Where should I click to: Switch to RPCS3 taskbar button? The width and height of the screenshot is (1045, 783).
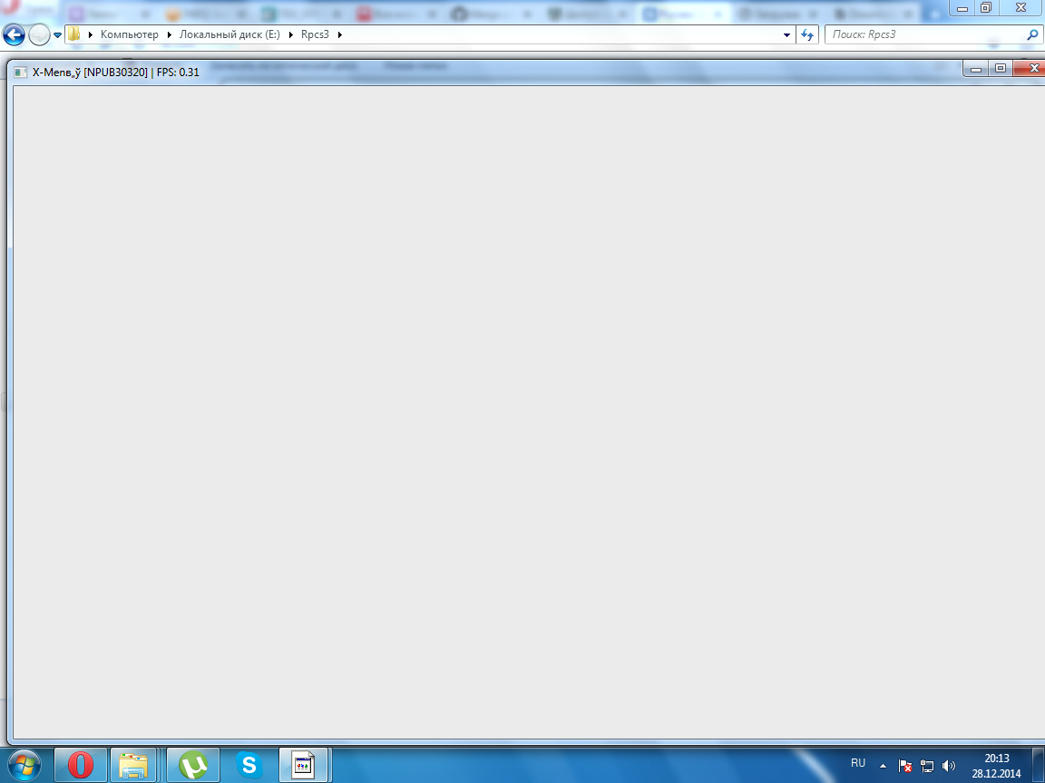pyautogui.click(x=304, y=766)
